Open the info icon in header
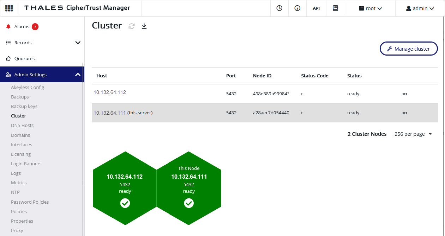445x236 pixels. (x=297, y=8)
